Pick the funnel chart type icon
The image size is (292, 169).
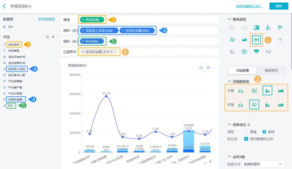coord(256,51)
